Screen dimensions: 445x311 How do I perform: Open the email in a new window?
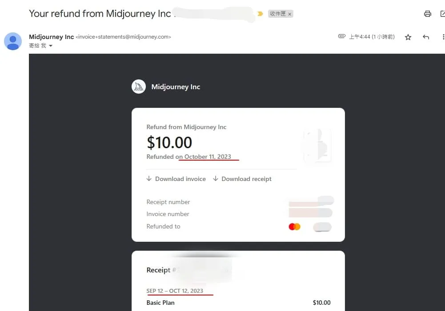point(442,14)
